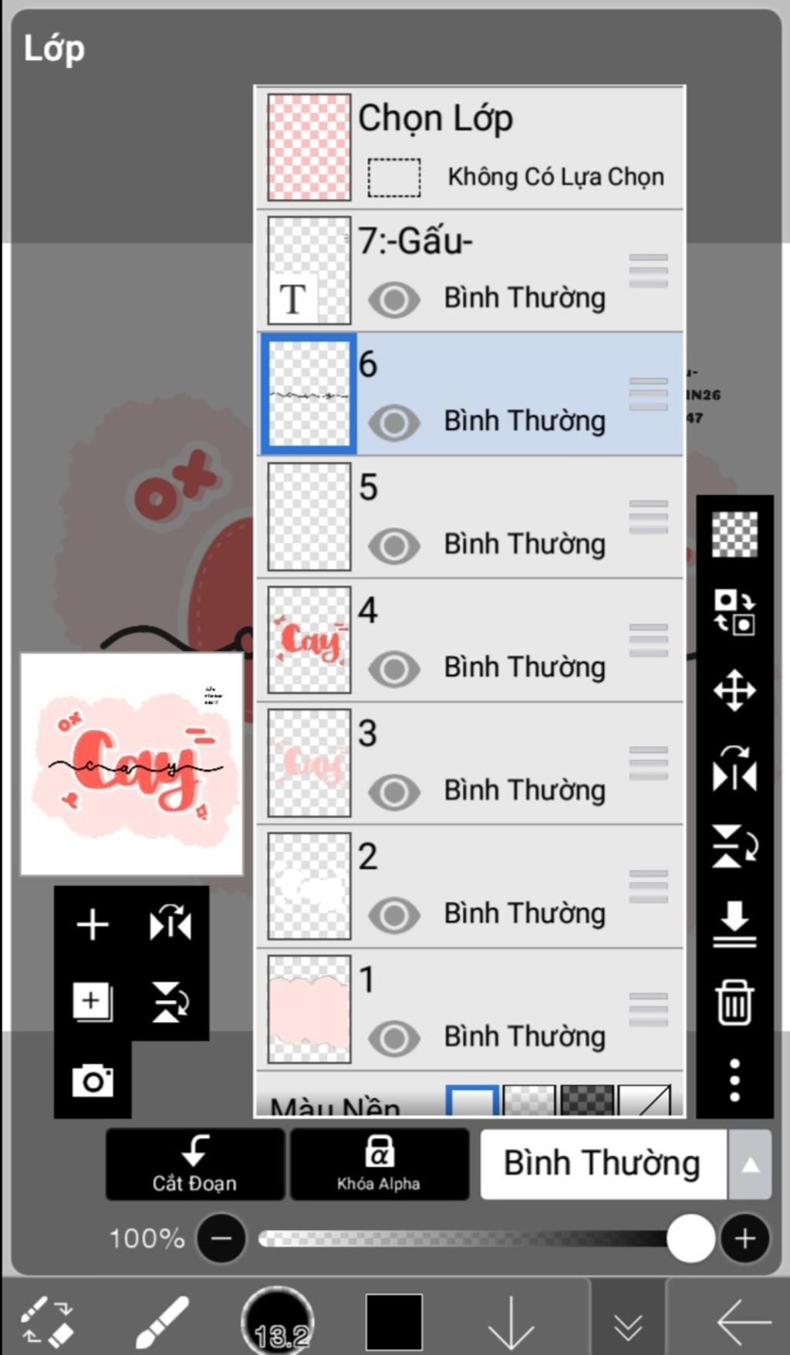Tap the add new layer plus icon
This screenshot has width=790, height=1355.
pyautogui.click(x=93, y=924)
